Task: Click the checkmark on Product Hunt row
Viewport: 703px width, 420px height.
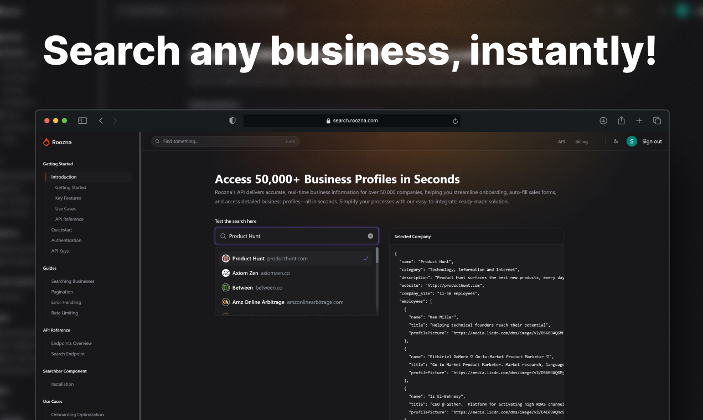Action: [366, 259]
